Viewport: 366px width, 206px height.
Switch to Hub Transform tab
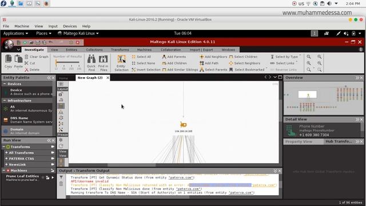click(339, 141)
